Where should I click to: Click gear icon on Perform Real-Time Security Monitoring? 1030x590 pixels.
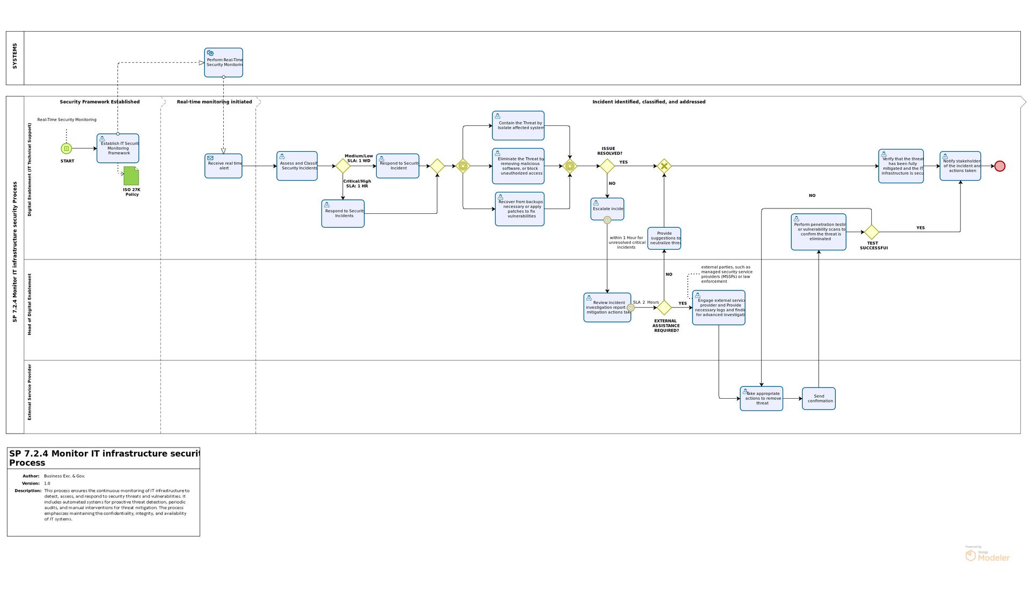210,54
